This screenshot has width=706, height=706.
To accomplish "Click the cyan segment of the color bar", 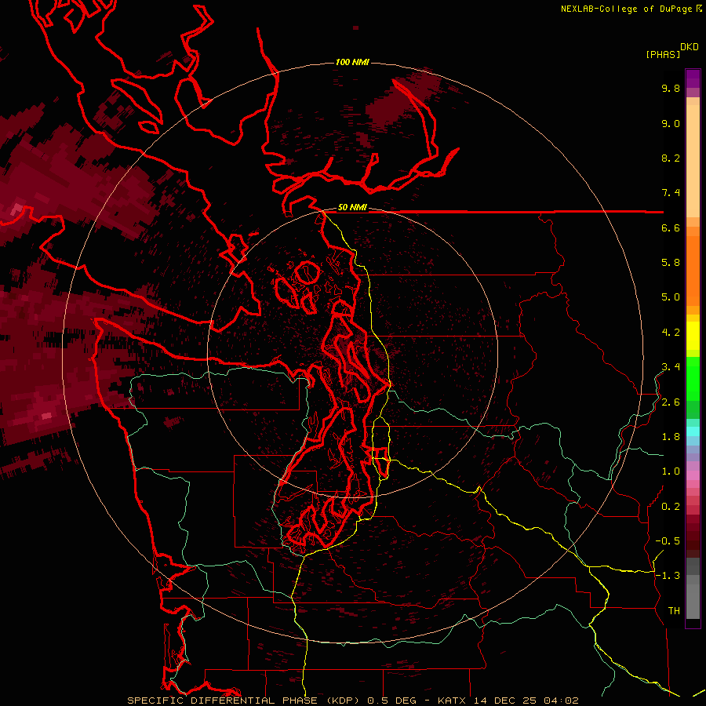I will click(693, 431).
